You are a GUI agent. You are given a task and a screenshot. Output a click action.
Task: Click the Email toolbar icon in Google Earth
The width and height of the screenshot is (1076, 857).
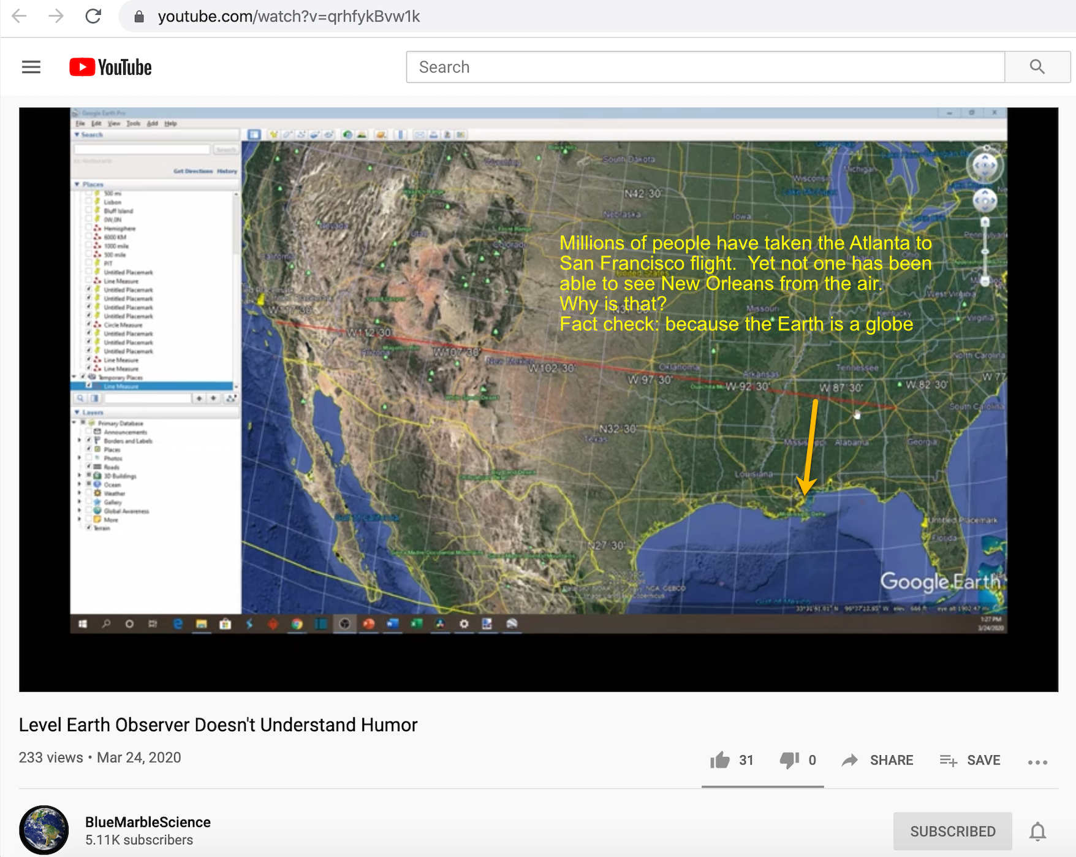pyautogui.click(x=420, y=134)
